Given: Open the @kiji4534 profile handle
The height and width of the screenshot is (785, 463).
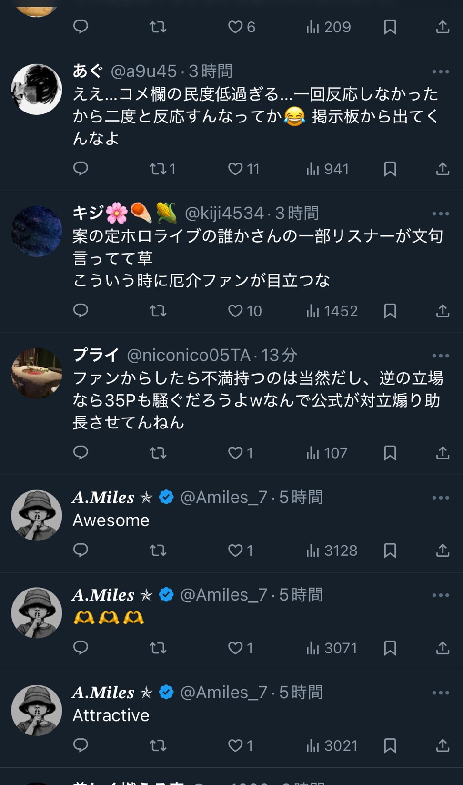Looking at the screenshot, I should tap(224, 213).
